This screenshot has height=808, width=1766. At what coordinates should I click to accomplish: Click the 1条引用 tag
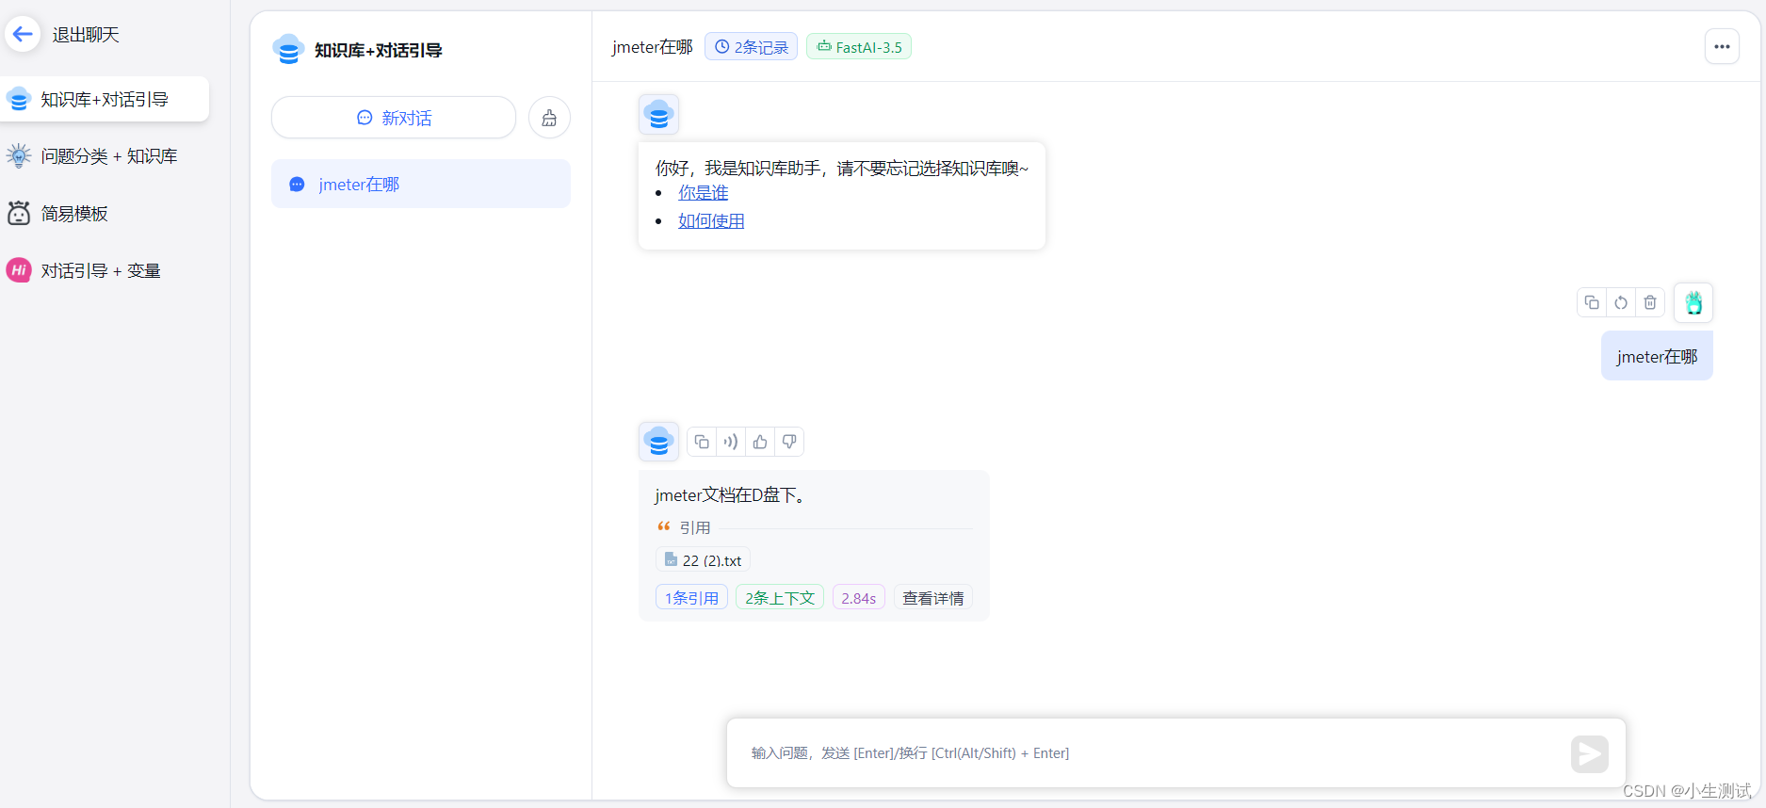click(x=691, y=598)
